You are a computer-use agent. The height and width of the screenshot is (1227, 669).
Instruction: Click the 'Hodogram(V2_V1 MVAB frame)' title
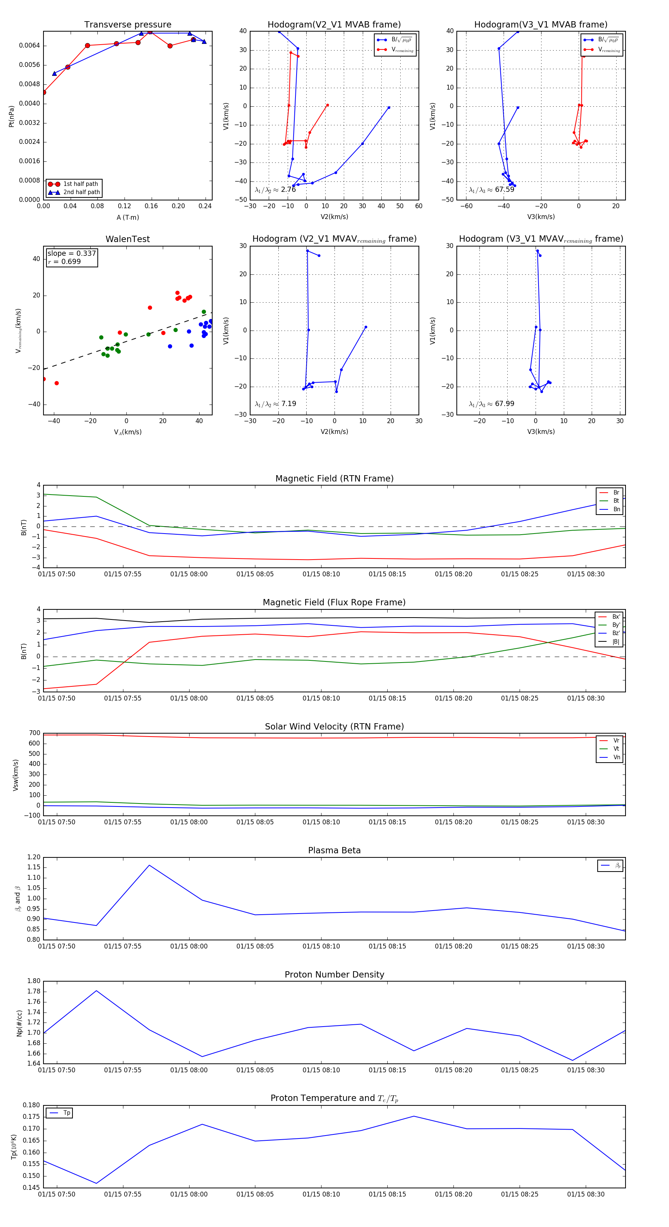tap(334, 25)
